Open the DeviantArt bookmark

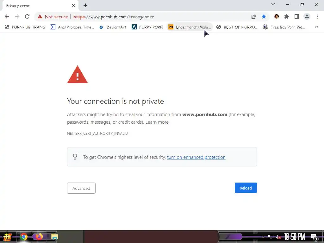113,27
